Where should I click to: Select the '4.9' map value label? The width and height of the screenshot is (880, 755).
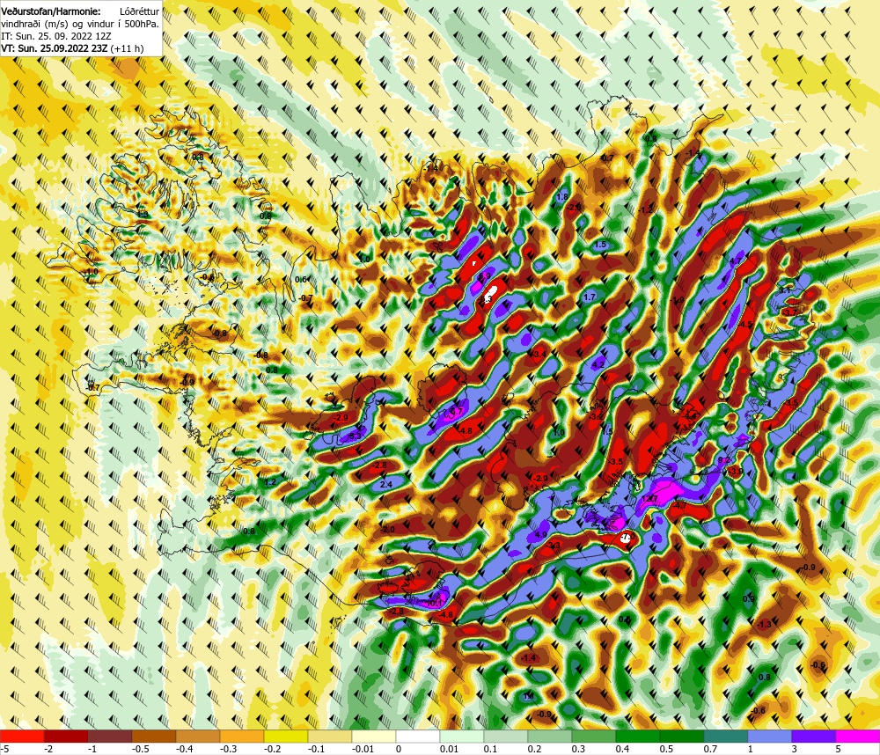pos(541,534)
